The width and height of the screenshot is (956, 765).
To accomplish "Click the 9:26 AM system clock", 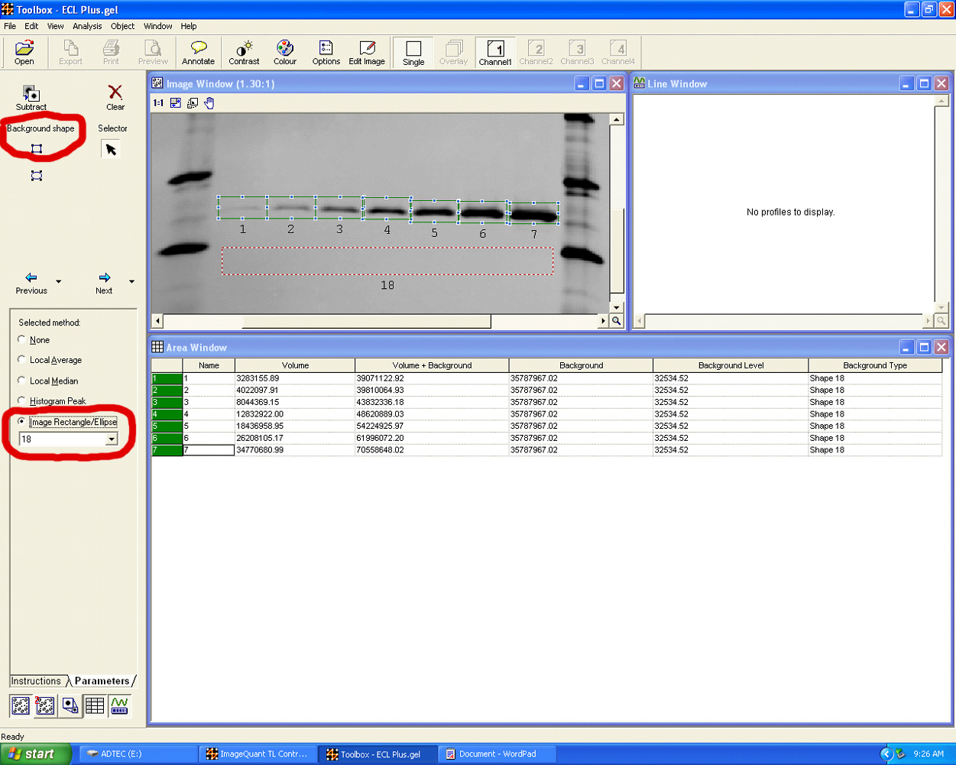I will click(928, 754).
